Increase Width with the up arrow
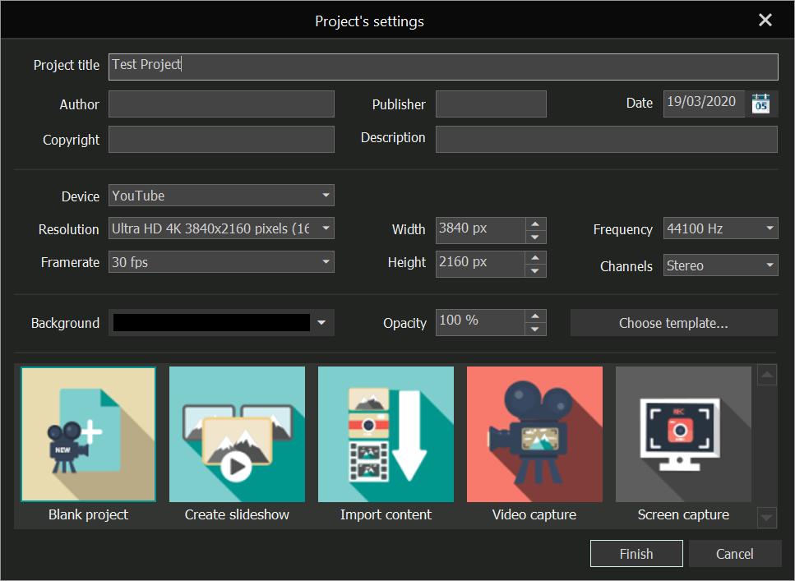 (x=535, y=223)
